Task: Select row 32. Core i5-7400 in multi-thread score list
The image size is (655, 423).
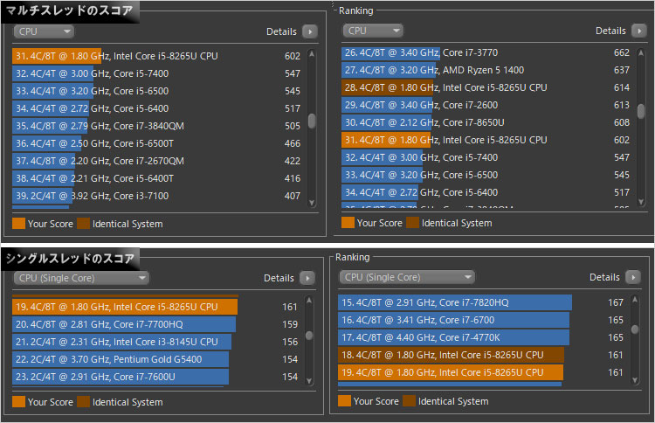Action: 156,73
